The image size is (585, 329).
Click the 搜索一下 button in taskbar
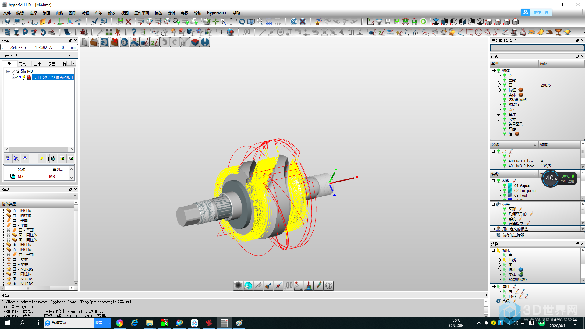[x=102, y=323]
